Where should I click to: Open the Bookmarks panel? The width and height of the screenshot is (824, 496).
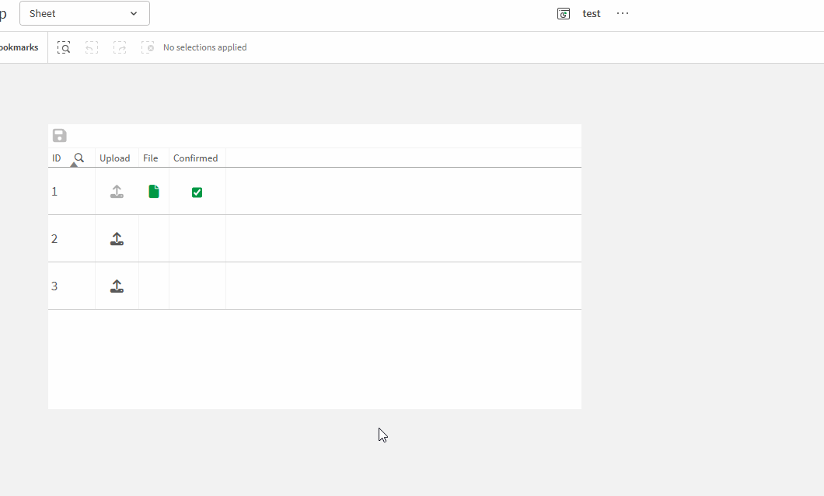[19, 47]
